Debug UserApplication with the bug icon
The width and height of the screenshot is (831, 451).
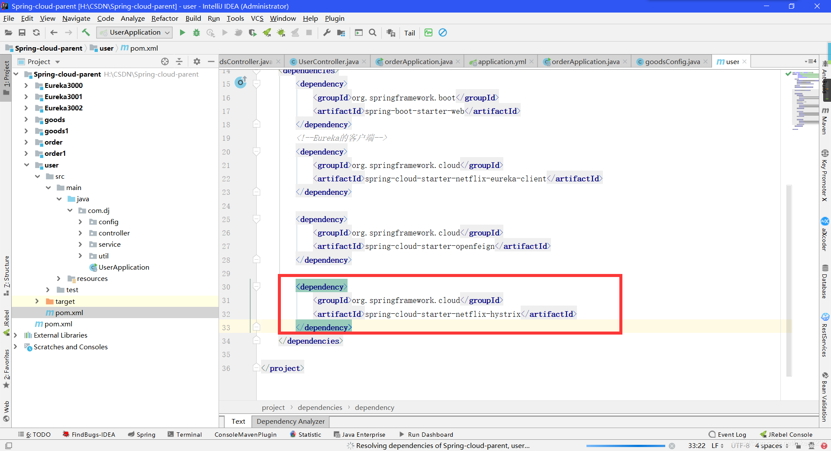196,32
